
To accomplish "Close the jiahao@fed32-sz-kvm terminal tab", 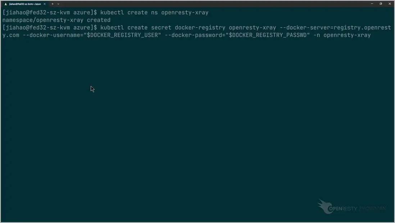I will pos(45,4).
